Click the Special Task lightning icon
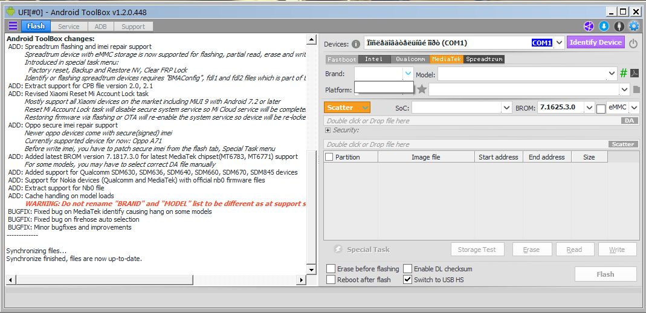Viewport: 646px width, 313px height. [338, 250]
